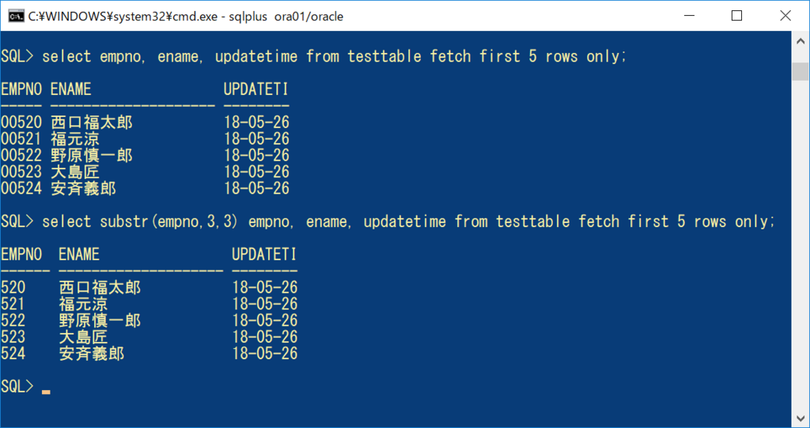Maximize the command prompt window
The image size is (810, 428).
pyautogui.click(x=737, y=16)
